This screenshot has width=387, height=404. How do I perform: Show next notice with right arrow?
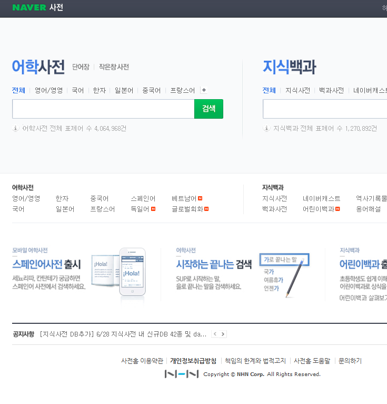pyautogui.click(x=223, y=334)
